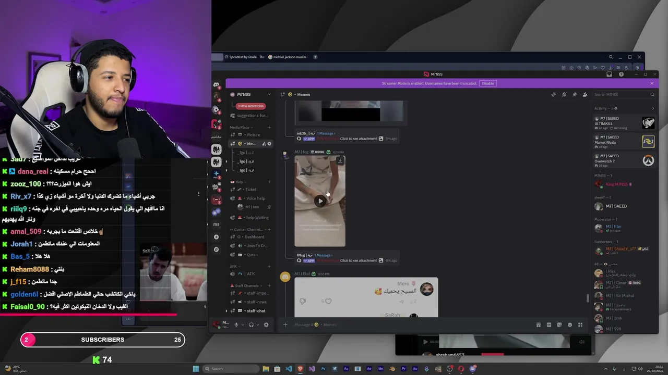This screenshot has width=668, height=375.
Task: Jump to 2 NEW MENTIONS
Action: pos(250,106)
